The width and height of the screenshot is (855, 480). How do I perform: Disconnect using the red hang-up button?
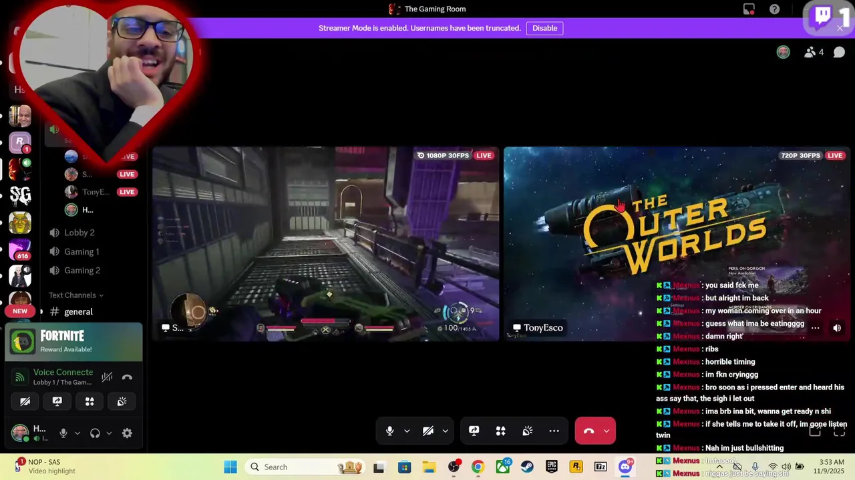tap(588, 431)
